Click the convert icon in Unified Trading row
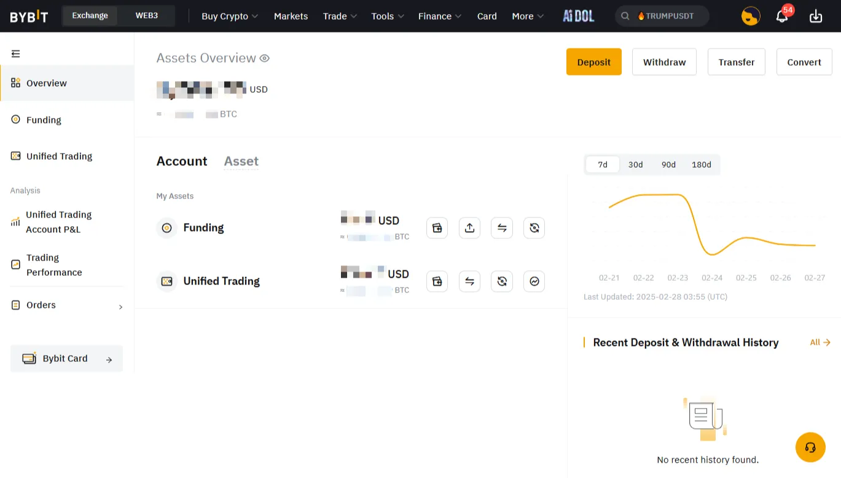 point(502,281)
